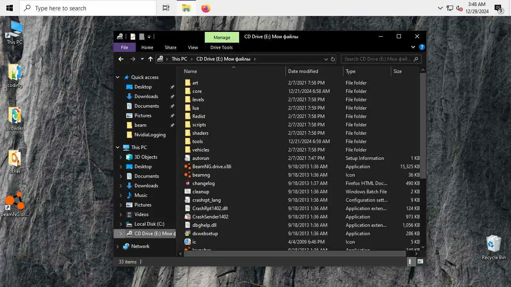Open the Drive Tools ribbon tab

click(222, 47)
